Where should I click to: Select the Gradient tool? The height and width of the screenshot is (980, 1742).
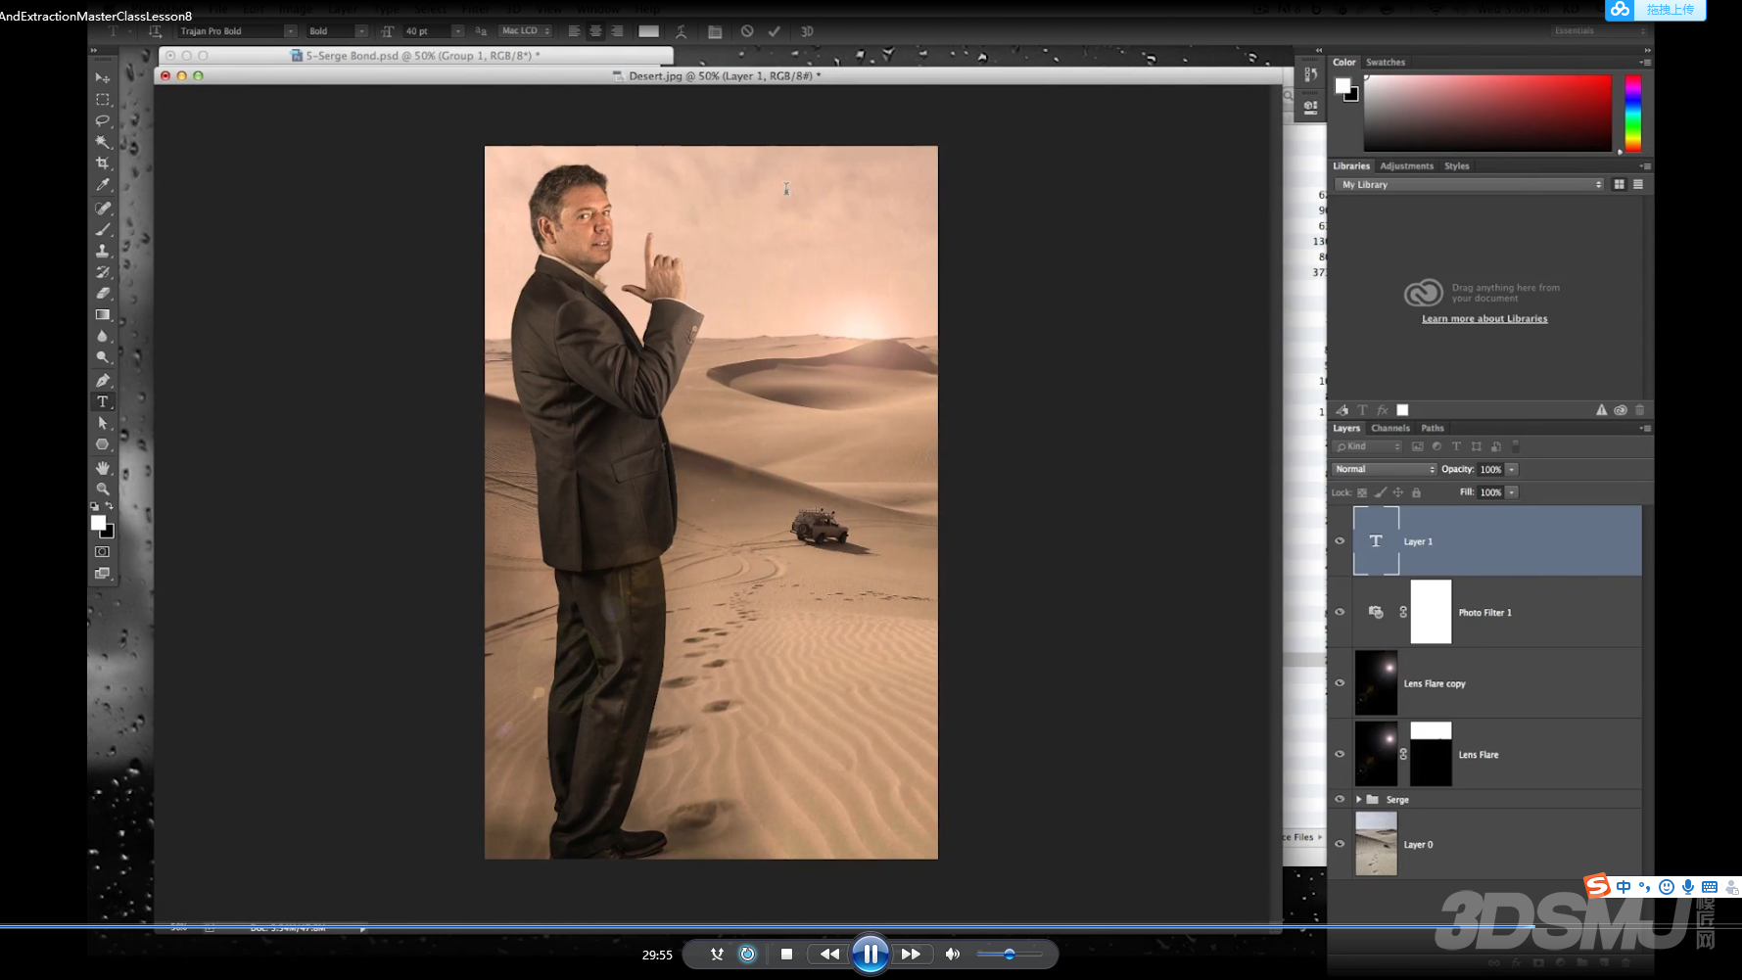(102, 315)
